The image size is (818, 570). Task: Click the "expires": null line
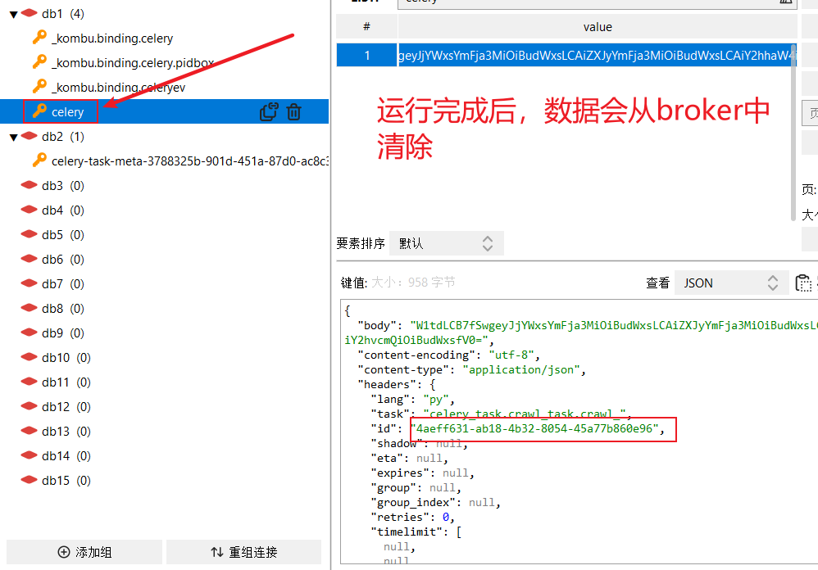[423, 473]
